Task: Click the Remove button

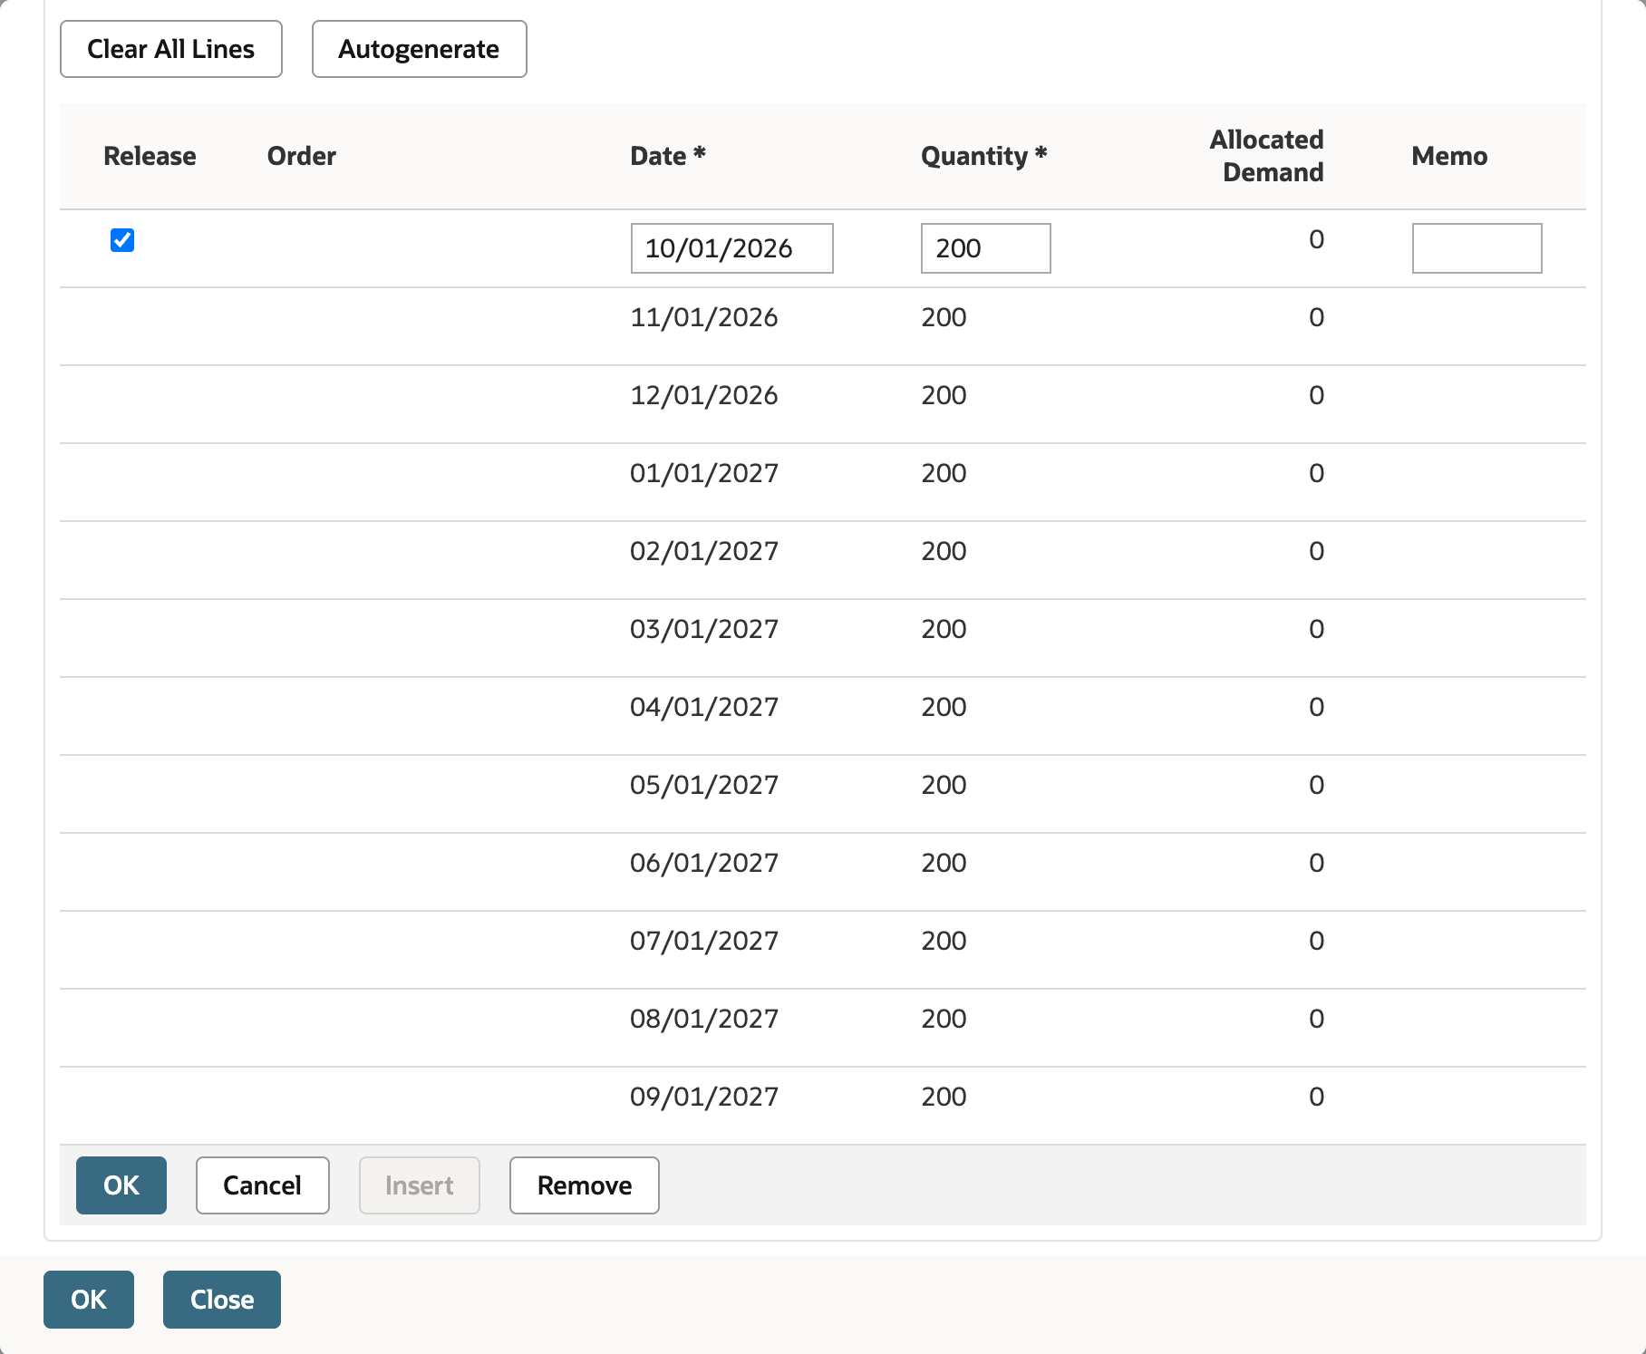Action: 585,1185
